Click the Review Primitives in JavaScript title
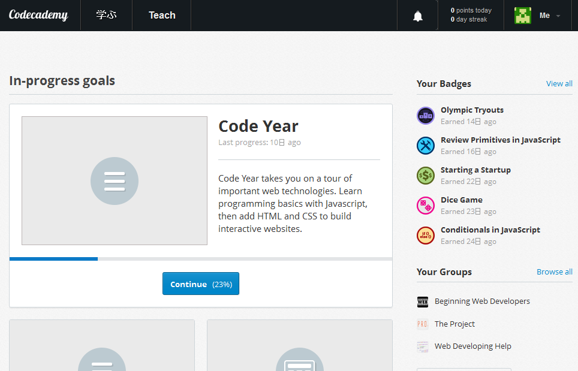This screenshot has height=371, width=578. tap(501, 140)
